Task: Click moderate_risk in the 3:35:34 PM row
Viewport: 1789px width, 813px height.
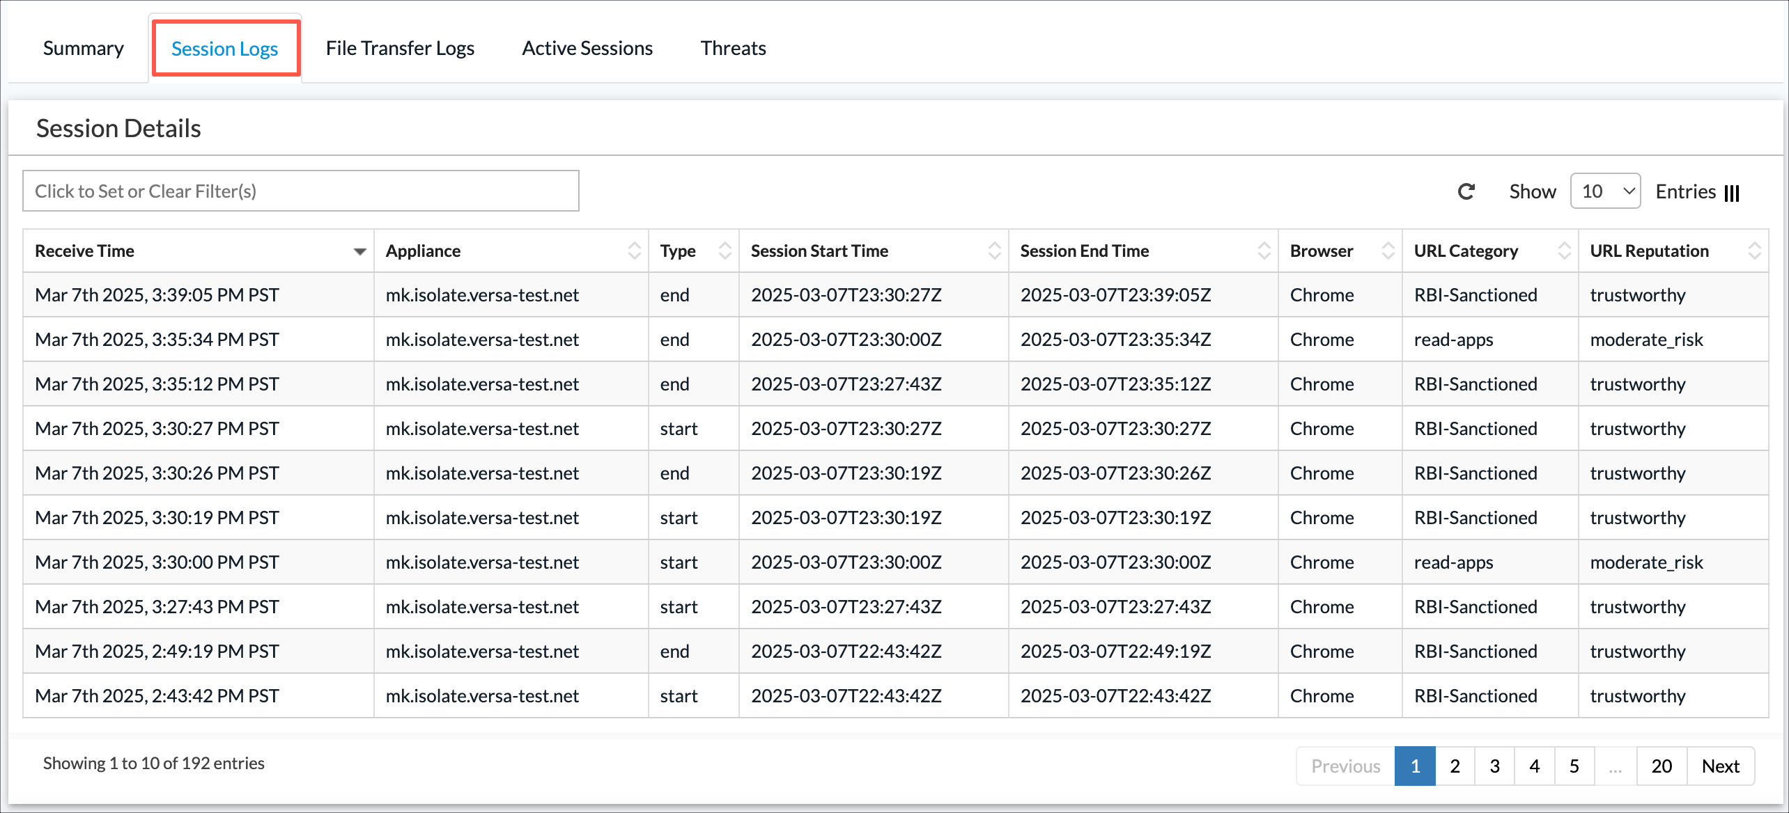Action: [x=1646, y=340]
